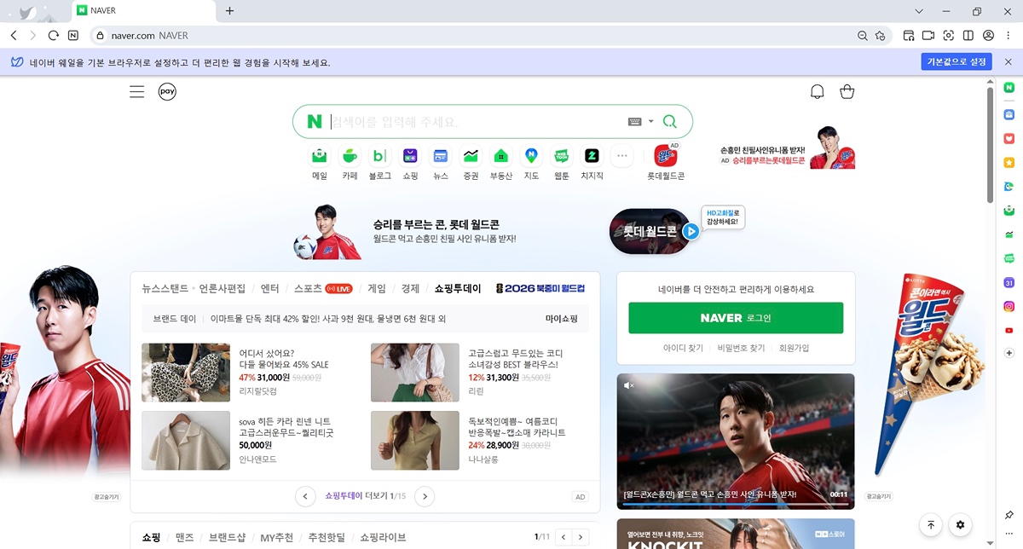Open the 2026 북중미 월드컵 link
The image size is (1023, 549).
click(x=540, y=288)
